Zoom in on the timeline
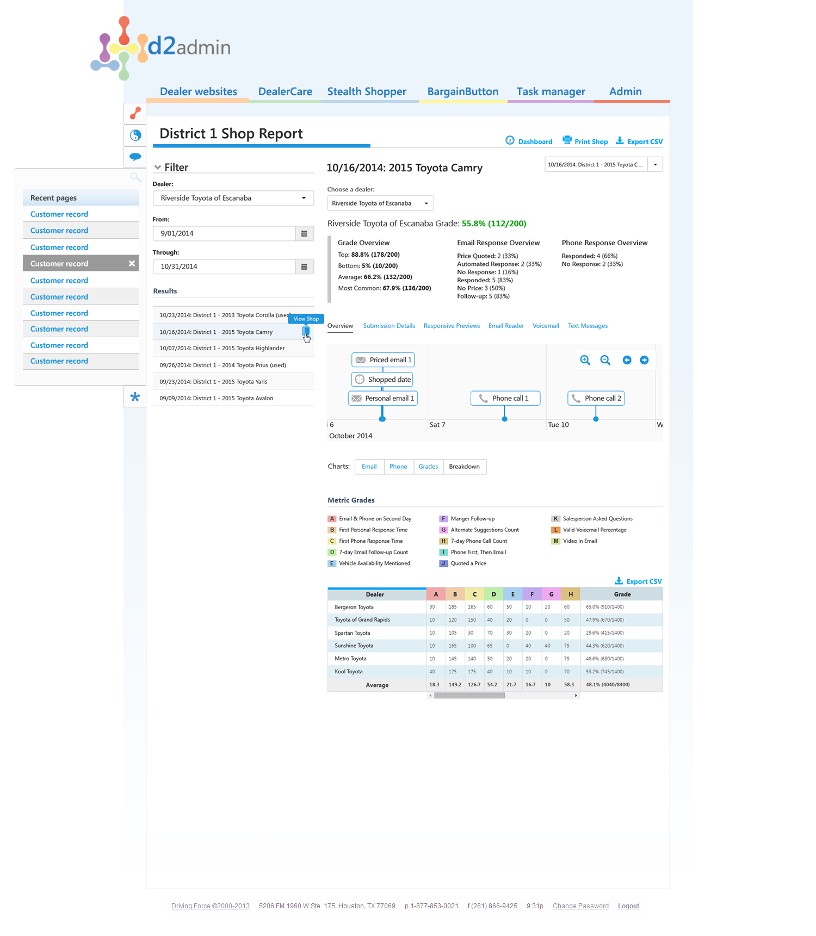The height and width of the screenshot is (936, 816). coord(585,360)
